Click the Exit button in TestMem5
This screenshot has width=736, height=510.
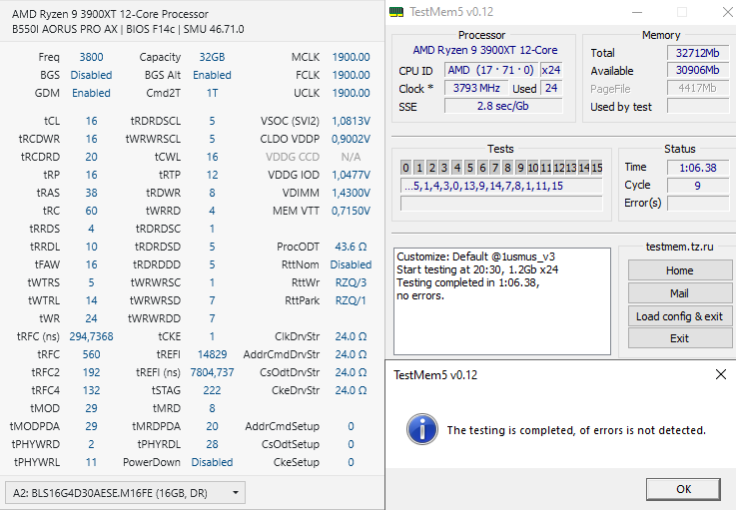679,338
